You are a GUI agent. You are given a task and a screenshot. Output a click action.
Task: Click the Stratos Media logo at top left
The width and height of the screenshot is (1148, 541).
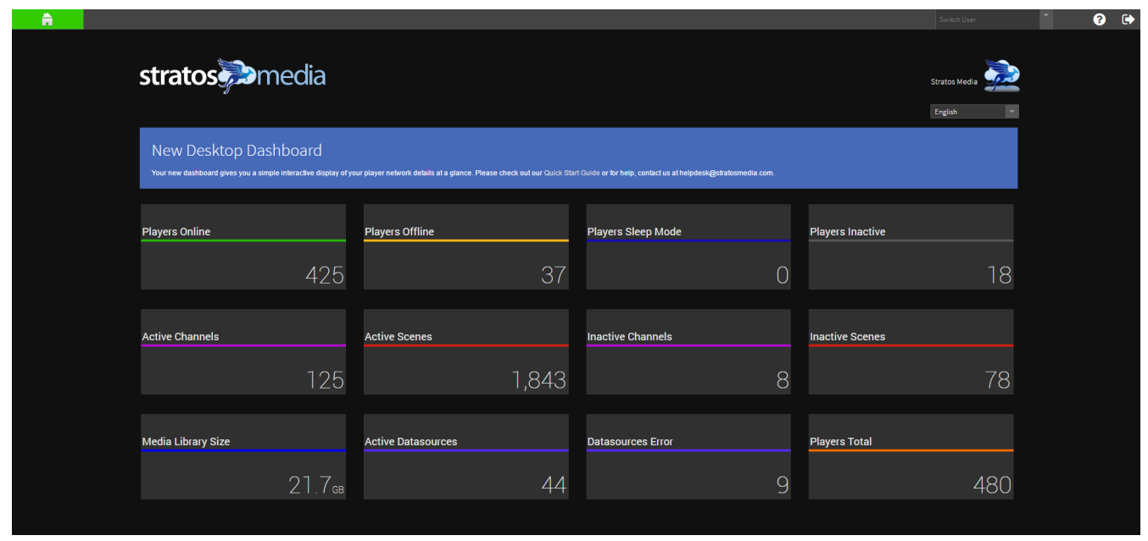pos(232,76)
